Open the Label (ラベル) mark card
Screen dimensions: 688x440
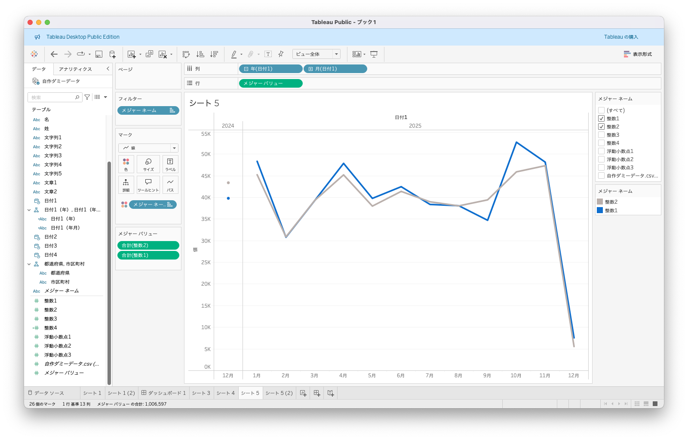pyautogui.click(x=170, y=164)
